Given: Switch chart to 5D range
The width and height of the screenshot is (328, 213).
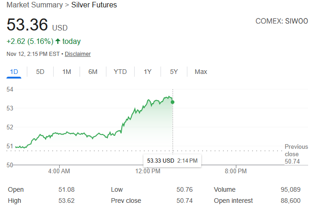Looking at the screenshot, I should 40,72.
